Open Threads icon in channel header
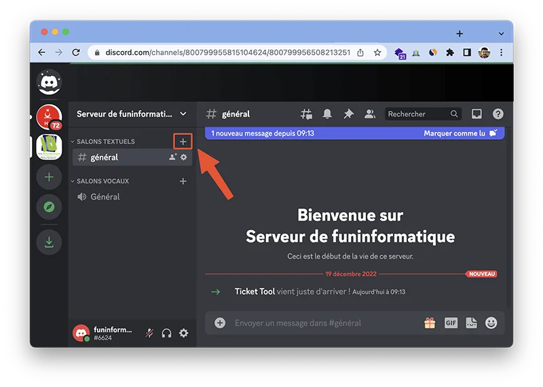Image resolution: width=543 pixels, height=387 pixels. (307, 114)
